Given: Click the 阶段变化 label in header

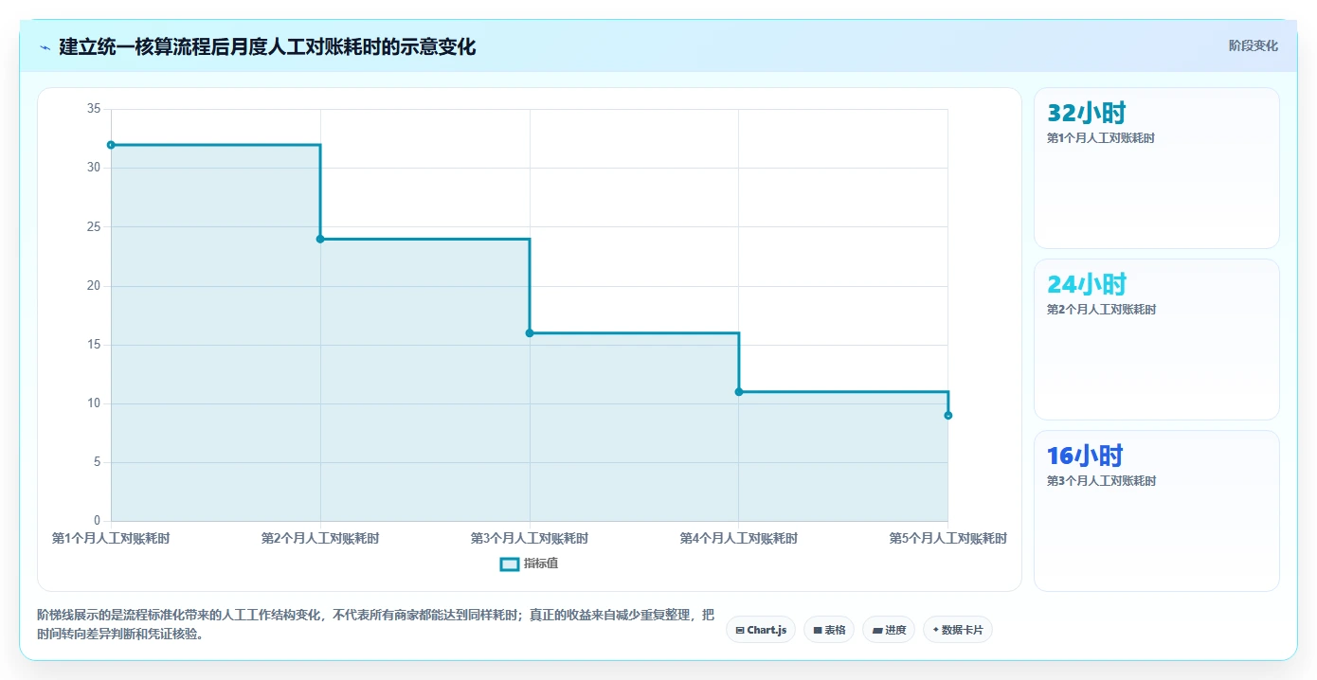Looking at the screenshot, I should (x=1253, y=45).
